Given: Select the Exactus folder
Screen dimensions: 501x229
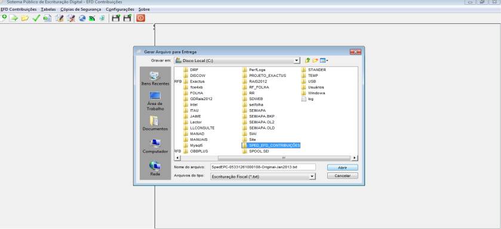Looking at the screenshot, I should [x=194, y=81].
